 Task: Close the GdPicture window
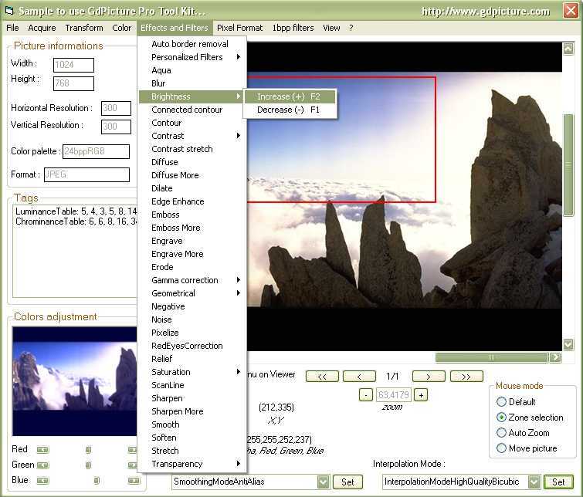pos(571,11)
